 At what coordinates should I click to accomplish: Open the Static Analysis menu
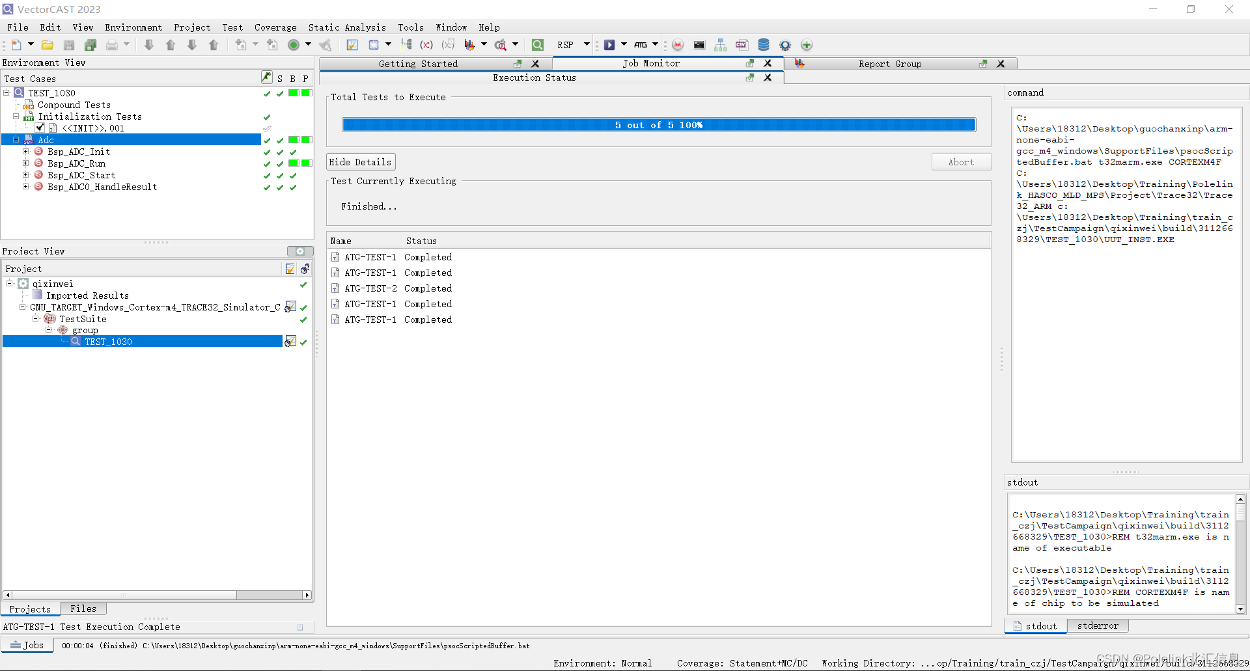coord(347,27)
